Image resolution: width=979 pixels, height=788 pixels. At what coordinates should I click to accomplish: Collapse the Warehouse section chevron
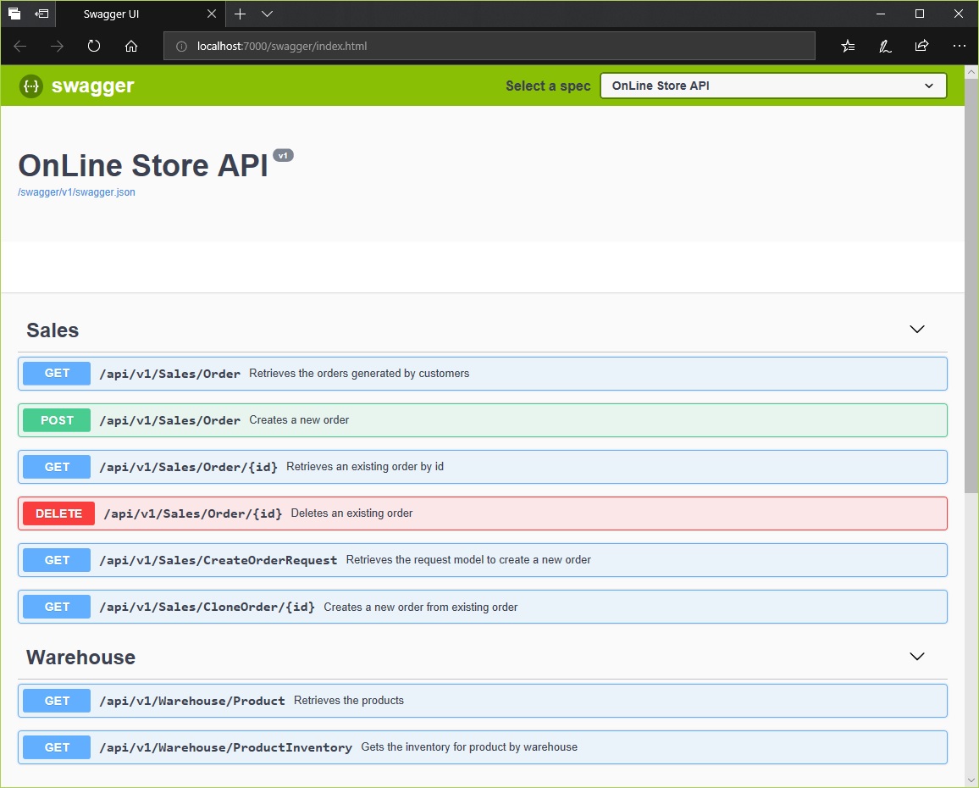point(916,656)
